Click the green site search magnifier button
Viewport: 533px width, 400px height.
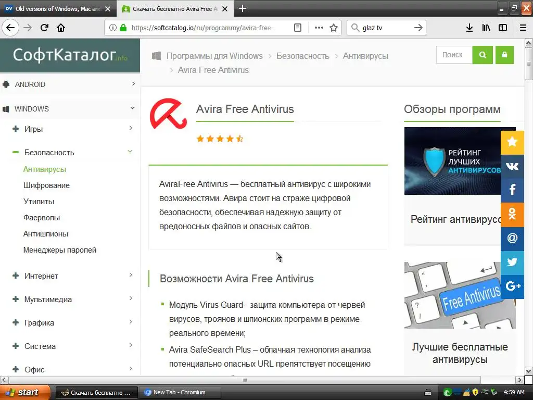pos(483,55)
